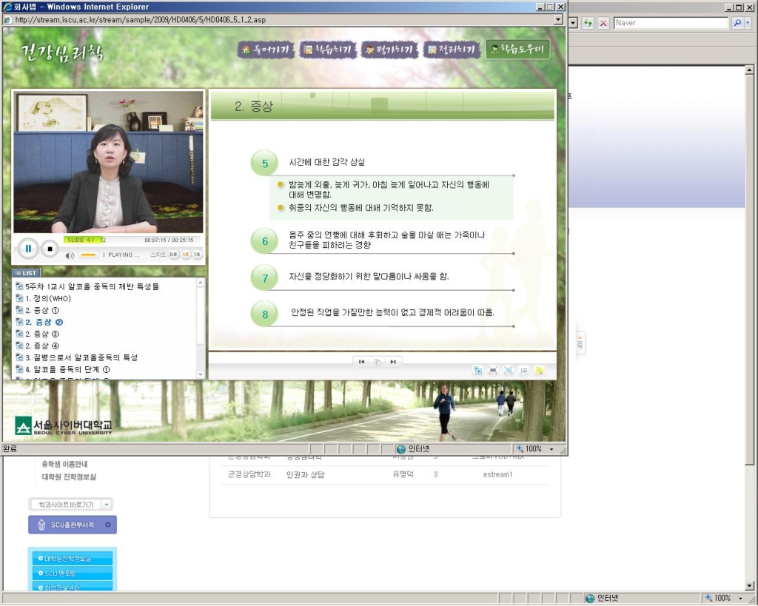
Task: Set playback speed to 1.5
Action: click(x=197, y=255)
